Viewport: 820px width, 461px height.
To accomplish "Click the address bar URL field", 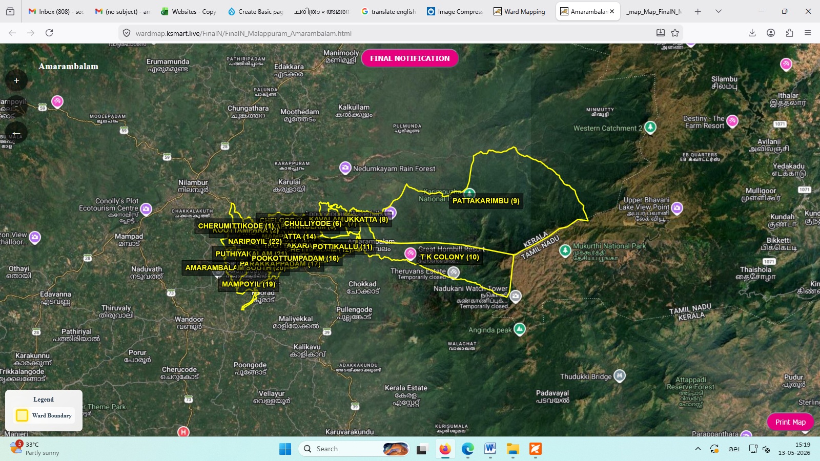I will (392, 33).
